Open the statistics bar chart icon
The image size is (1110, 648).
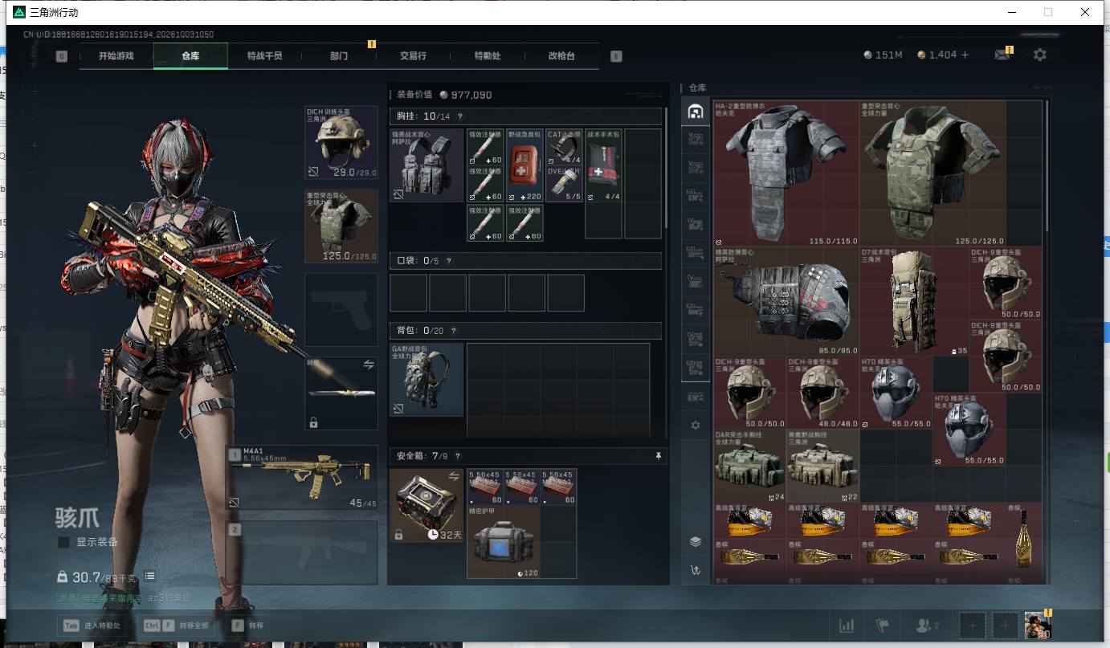847,626
